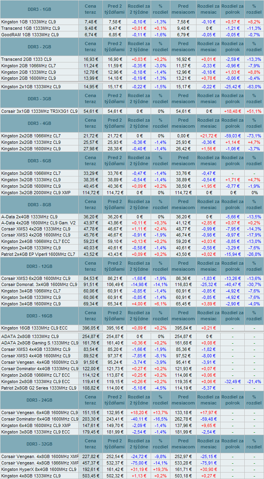The height and width of the screenshot is (479, 264).
Task: Click "Corsair Domonat. 3x4GB 1600MHz CL9" name
Action: point(39,284)
